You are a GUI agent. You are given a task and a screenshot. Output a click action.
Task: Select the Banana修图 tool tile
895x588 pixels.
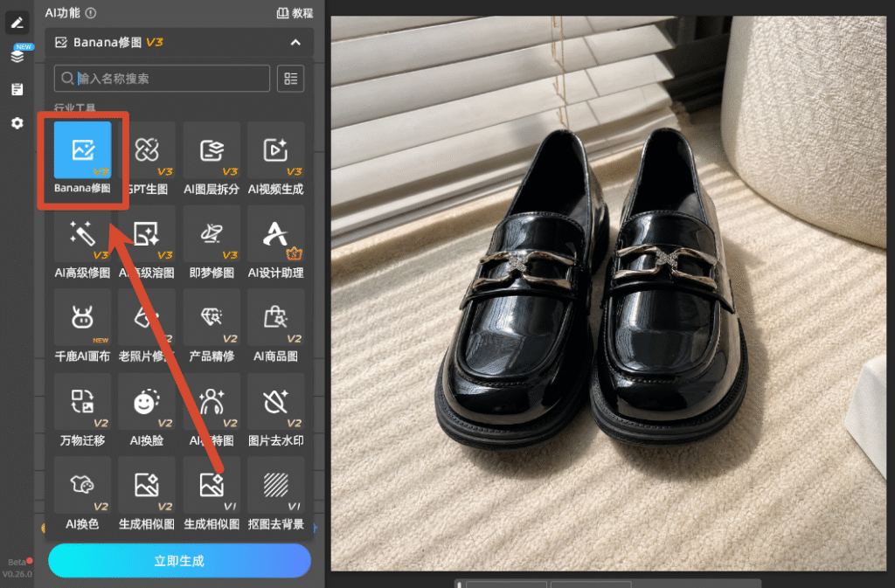(x=82, y=149)
